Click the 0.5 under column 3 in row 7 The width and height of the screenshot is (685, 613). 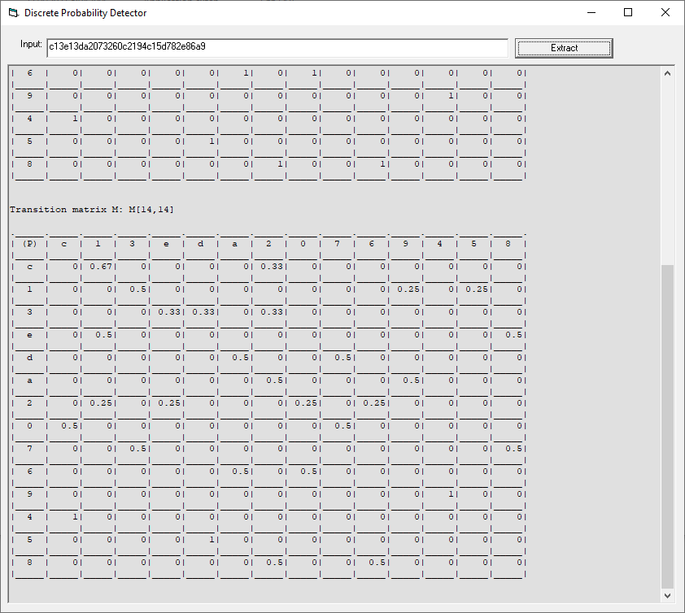coord(137,449)
